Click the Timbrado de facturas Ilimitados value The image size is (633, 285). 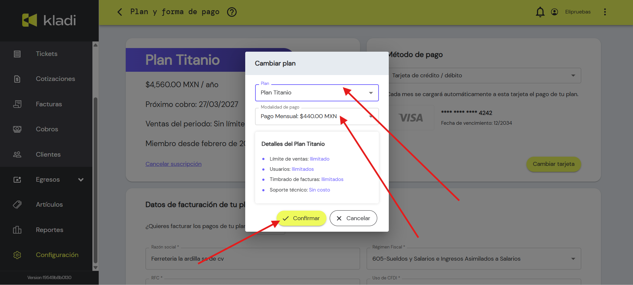pos(332,179)
